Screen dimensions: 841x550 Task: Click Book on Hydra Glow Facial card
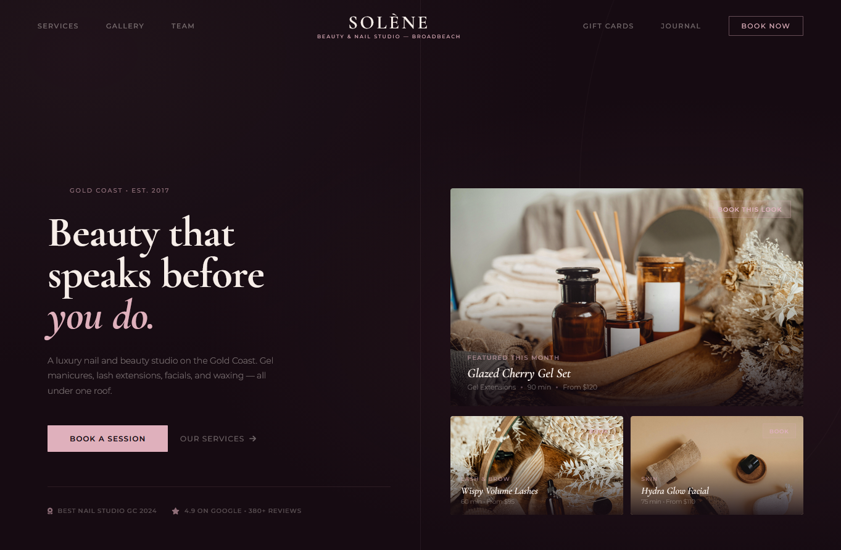pos(779,431)
